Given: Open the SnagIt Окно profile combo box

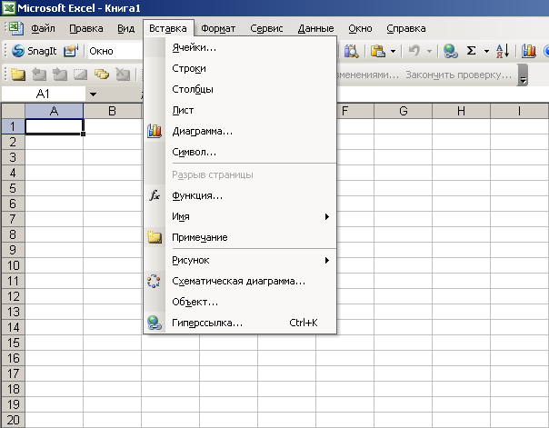Looking at the screenshot, I should 115,51.
